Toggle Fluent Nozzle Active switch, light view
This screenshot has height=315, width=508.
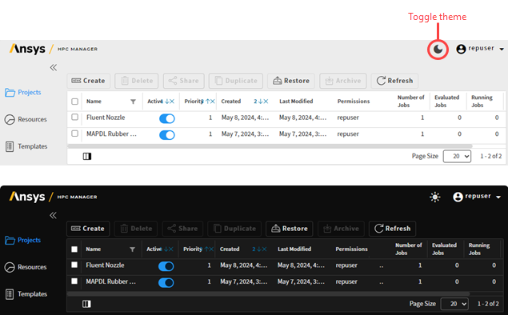(167, 118)
